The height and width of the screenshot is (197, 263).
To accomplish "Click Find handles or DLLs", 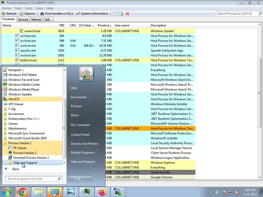I will pyautogui.click(x=57, y=14).
